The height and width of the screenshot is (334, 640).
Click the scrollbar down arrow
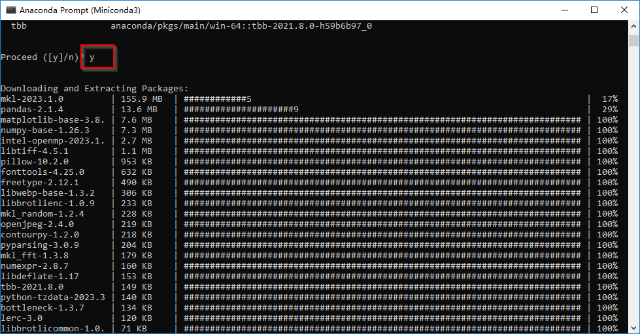[x=633, y=328]
